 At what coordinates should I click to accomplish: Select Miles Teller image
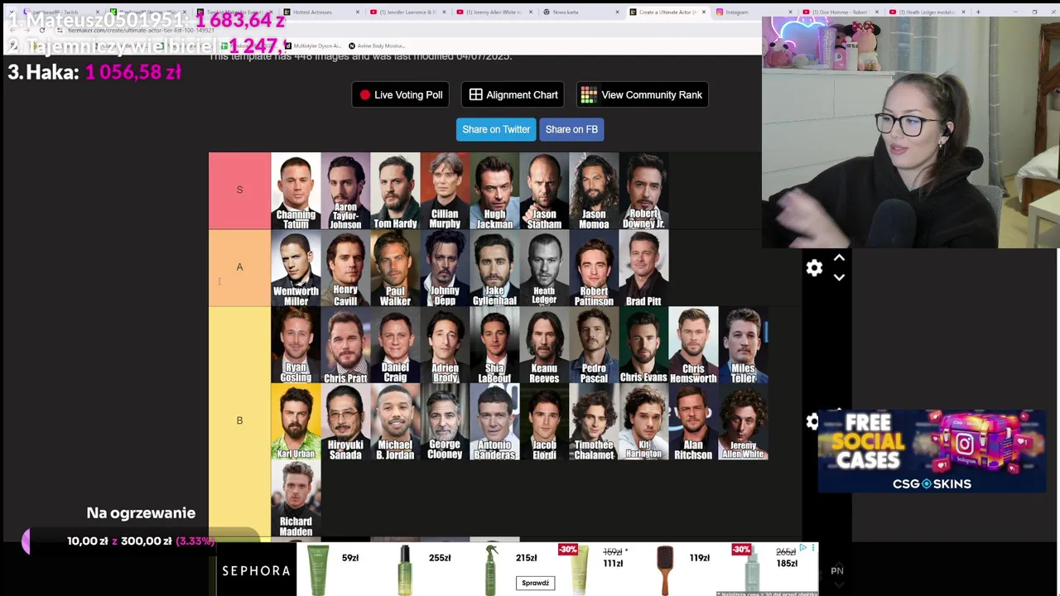(x=743, y=345)
